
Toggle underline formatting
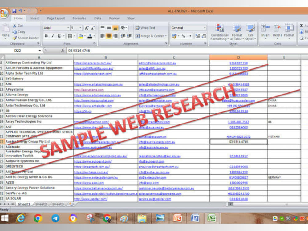(59, 36)
